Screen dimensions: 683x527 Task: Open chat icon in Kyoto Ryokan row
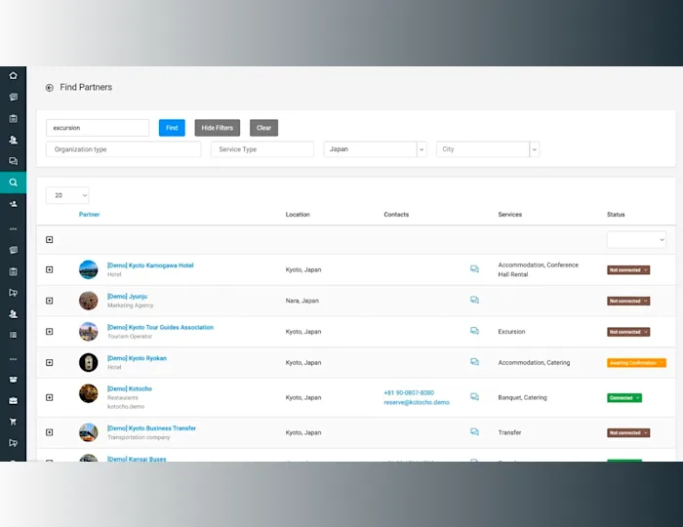(474, 362)
